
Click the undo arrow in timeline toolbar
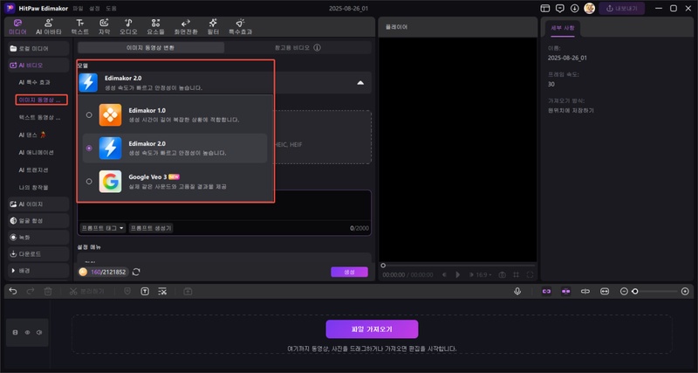pos(13,291)
